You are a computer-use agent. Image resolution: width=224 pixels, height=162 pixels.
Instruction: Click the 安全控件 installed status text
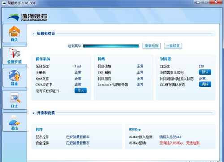click(x=78, y=143)
